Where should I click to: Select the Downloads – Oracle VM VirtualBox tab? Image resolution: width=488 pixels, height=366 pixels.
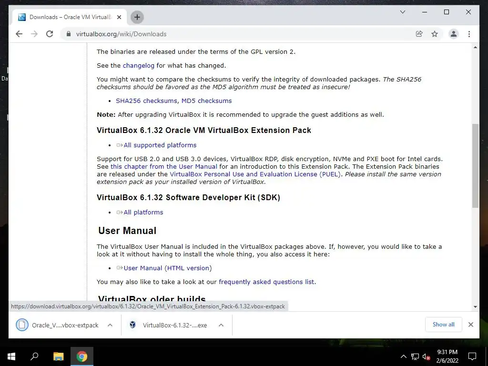[70, 17]
